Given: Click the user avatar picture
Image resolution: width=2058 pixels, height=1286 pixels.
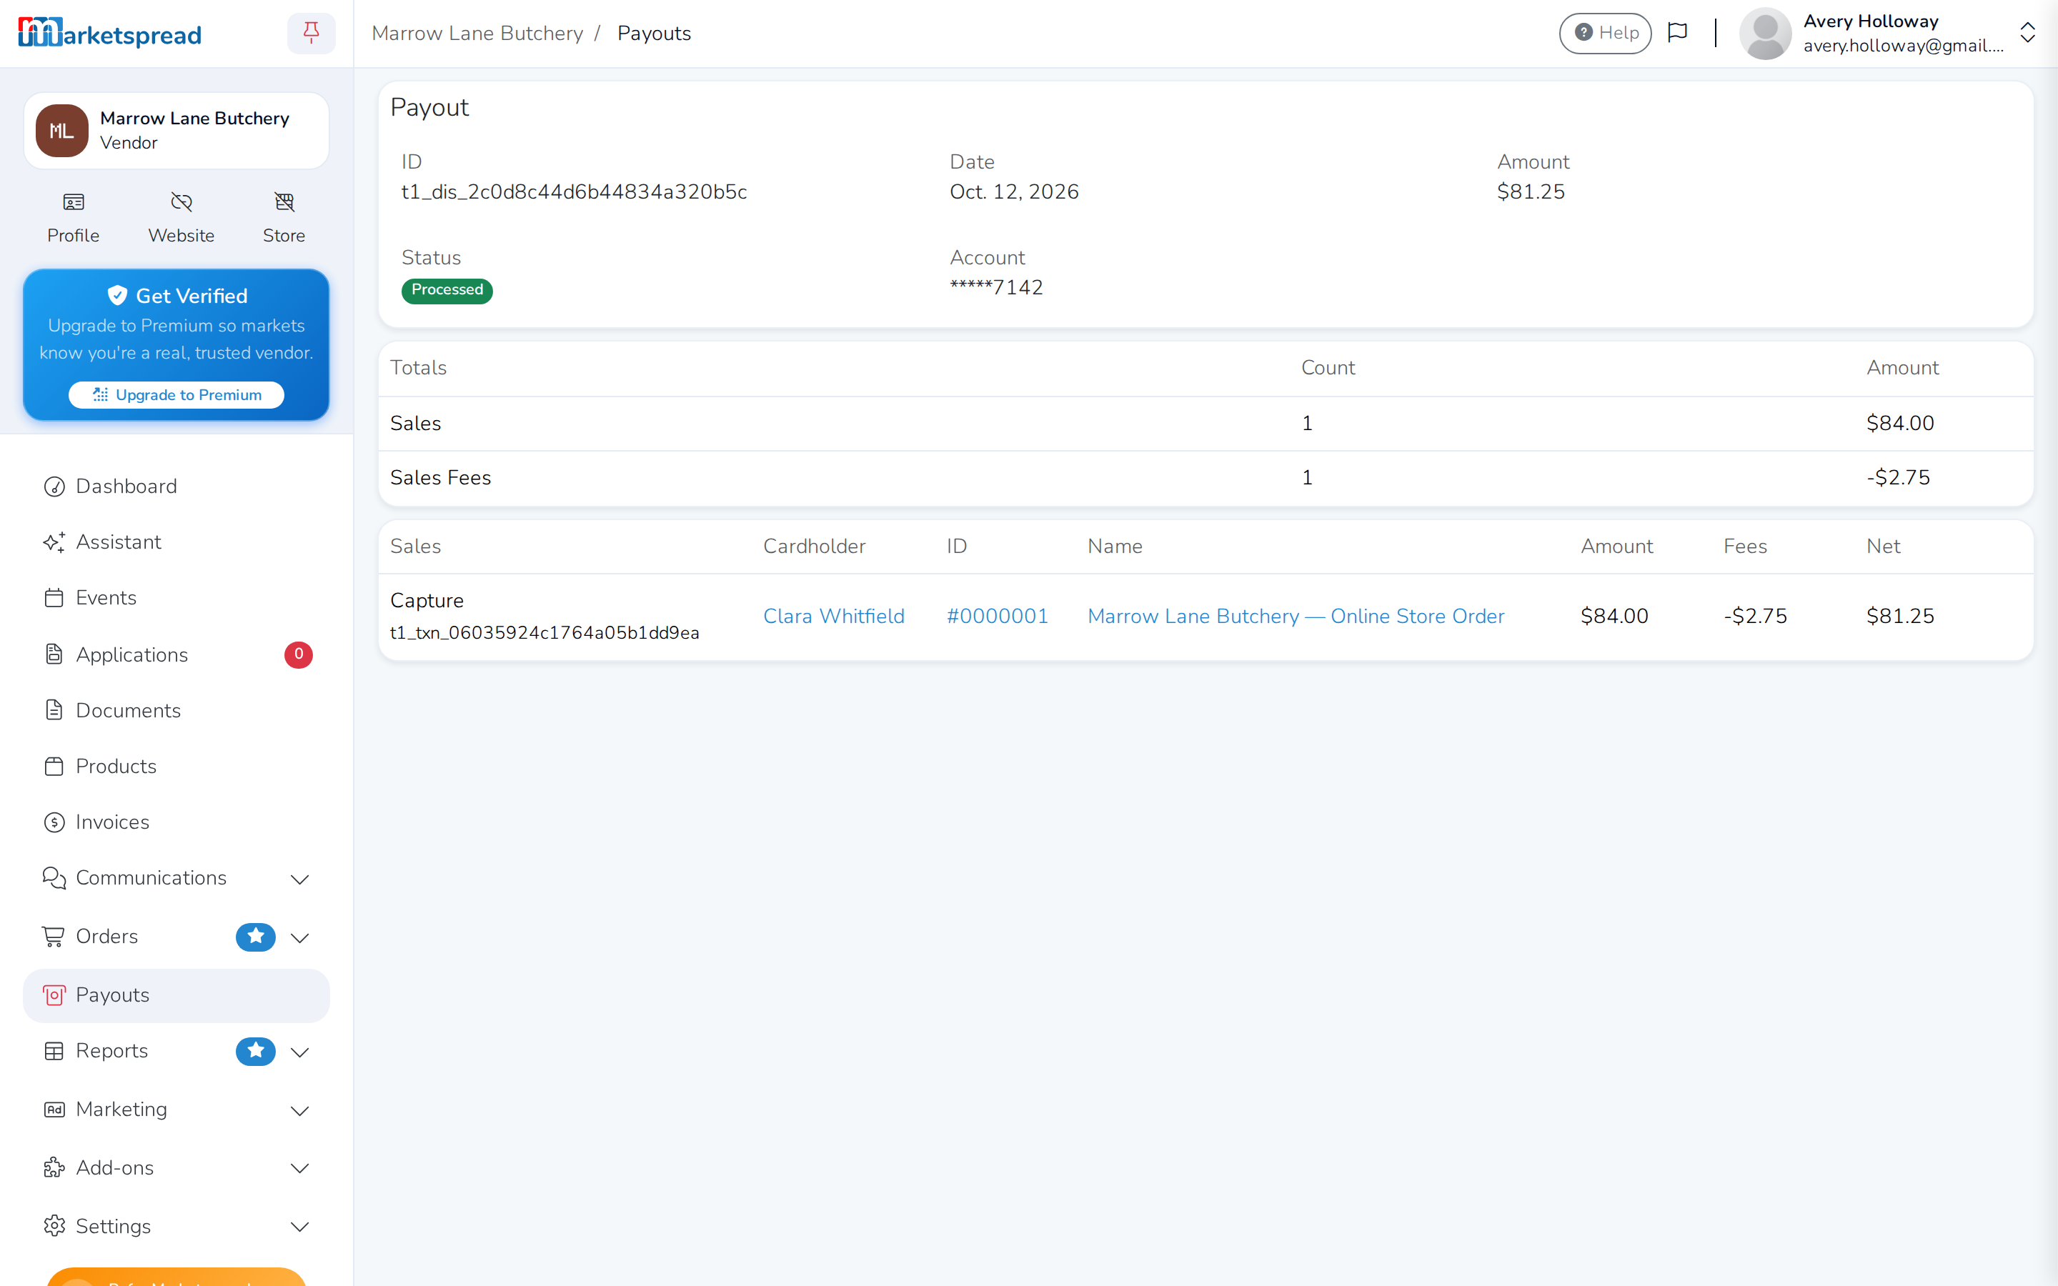Looking at the screenshot, I should (1766, 33).
